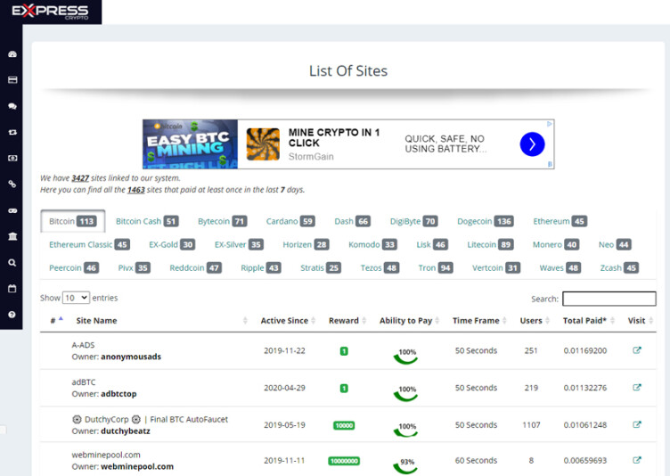Select the Reddcoin tab
Image resolution: width=670 pixels, height=476 pixels.
coord(195,267)
